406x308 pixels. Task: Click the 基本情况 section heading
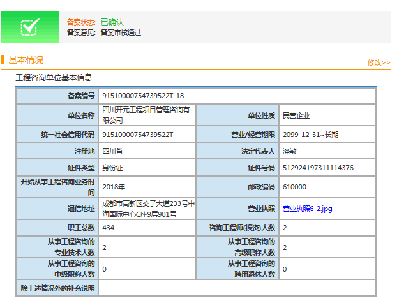tap(26, 60)
